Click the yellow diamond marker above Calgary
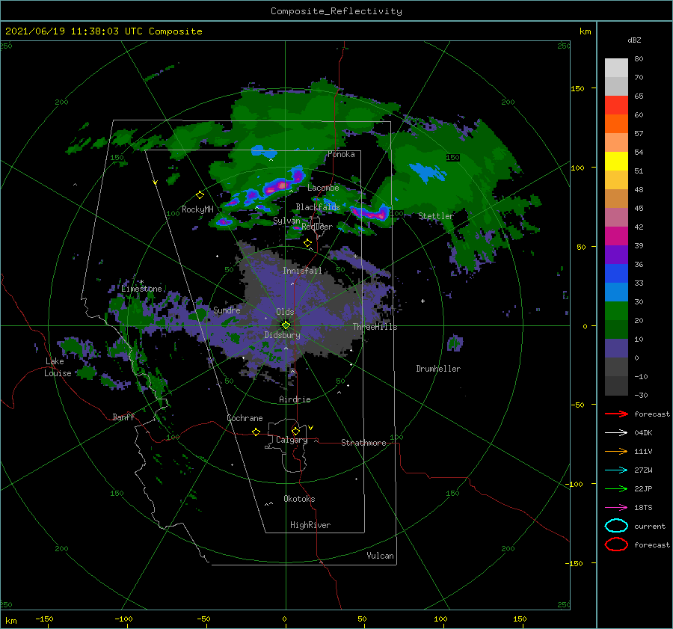The height and width of the screenshot is (629, 673). tap(295, 431)
